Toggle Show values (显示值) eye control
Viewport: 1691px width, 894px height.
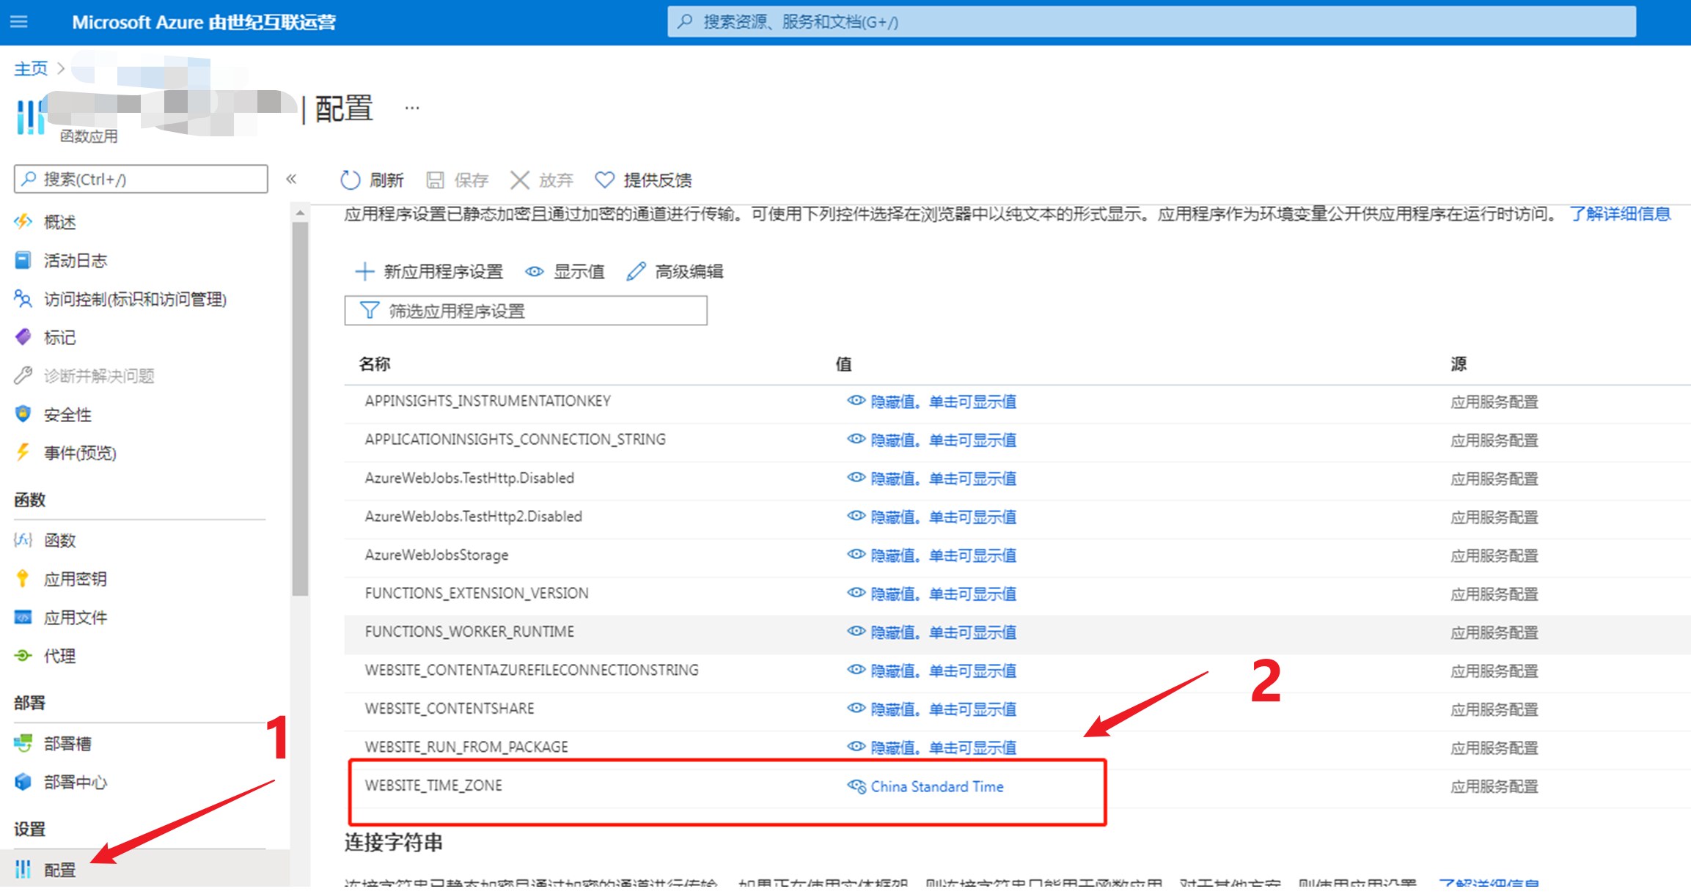click(x=535, y=272)
